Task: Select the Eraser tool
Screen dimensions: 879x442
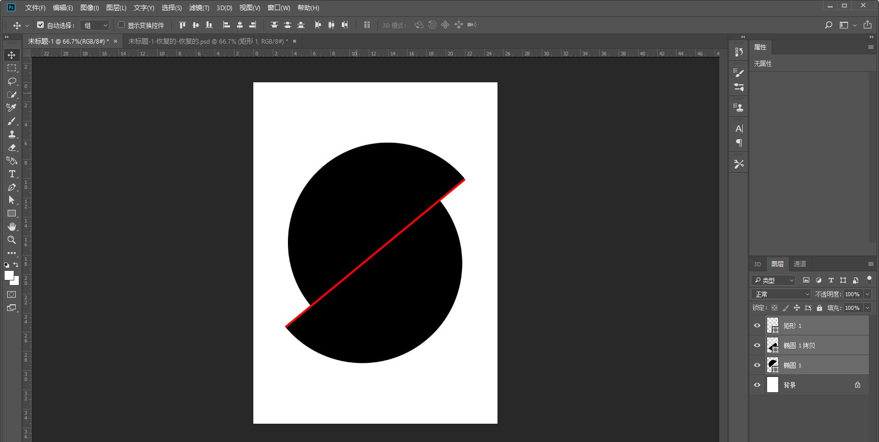Action: [x=12, y=147]
